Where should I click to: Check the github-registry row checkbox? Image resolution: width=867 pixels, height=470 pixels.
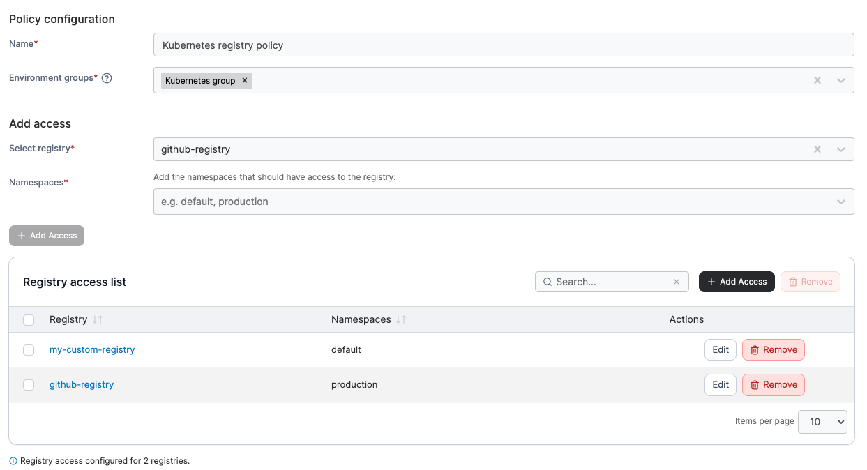(29, 385)
